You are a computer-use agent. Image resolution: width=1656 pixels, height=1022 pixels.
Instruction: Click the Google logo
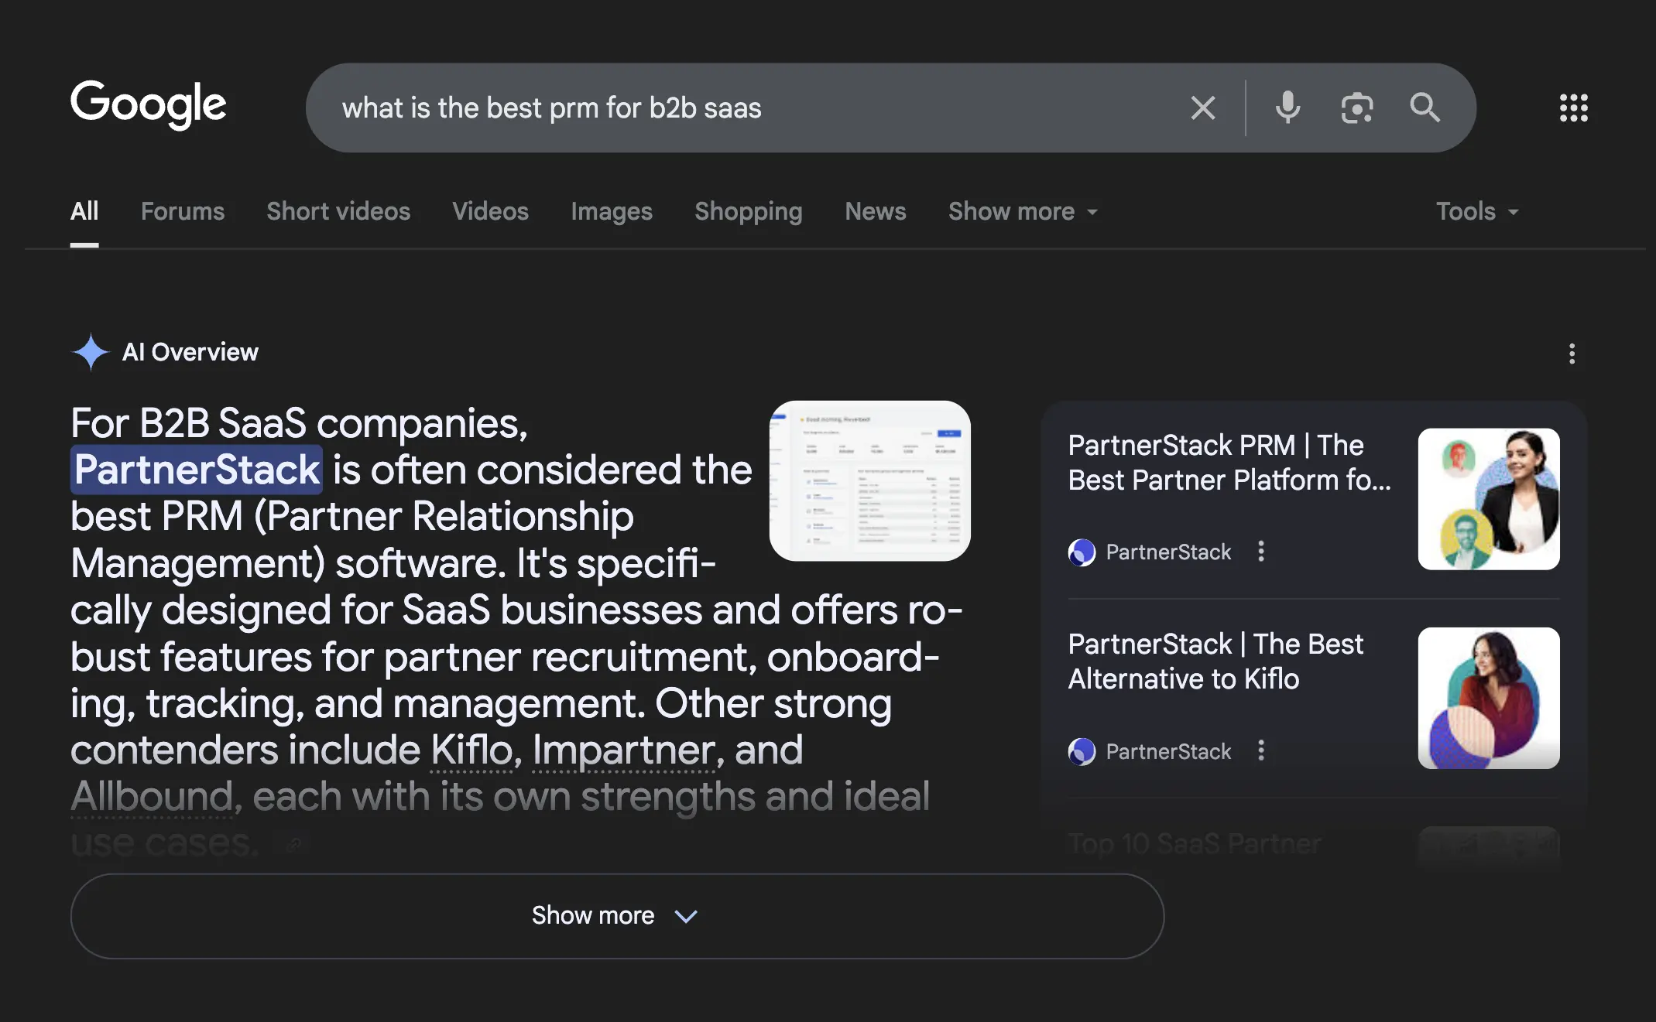pyautogui.click(x=149, y=105)
